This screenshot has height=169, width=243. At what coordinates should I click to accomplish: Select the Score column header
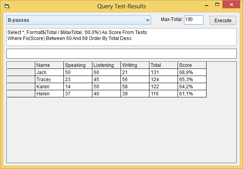pyautogui.click(x=192, y=65)
